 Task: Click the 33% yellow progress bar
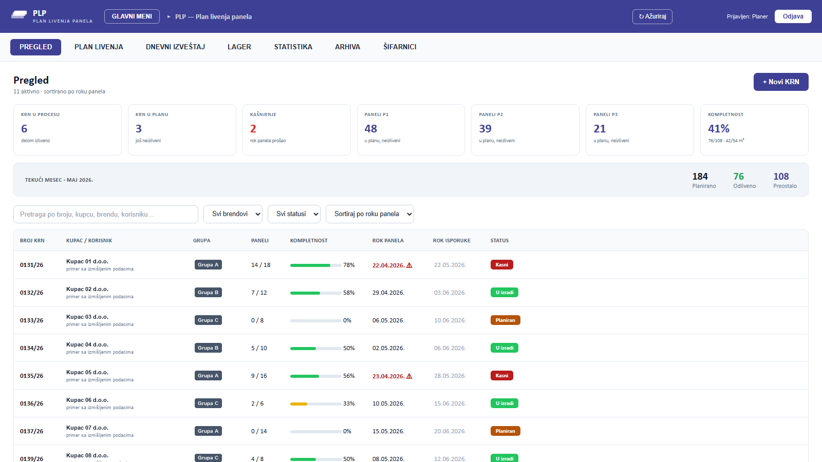click(315, 404)
